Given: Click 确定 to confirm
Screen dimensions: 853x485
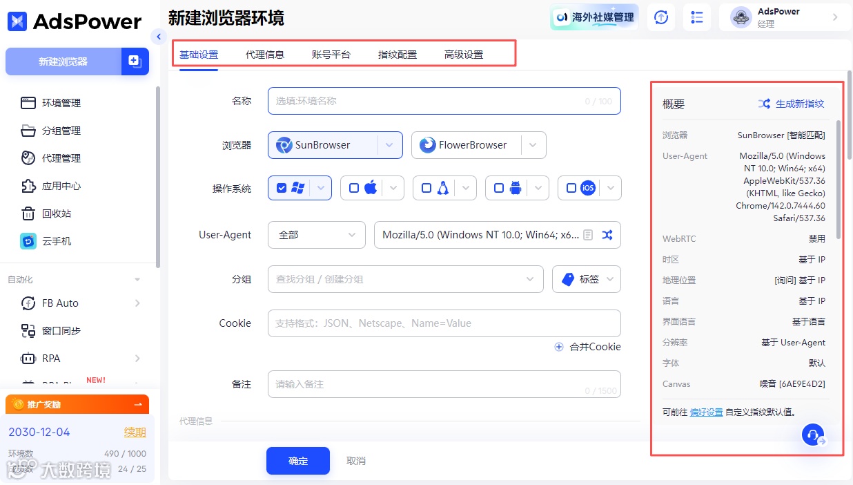Looking at the screenshot, I should [298, 461].
